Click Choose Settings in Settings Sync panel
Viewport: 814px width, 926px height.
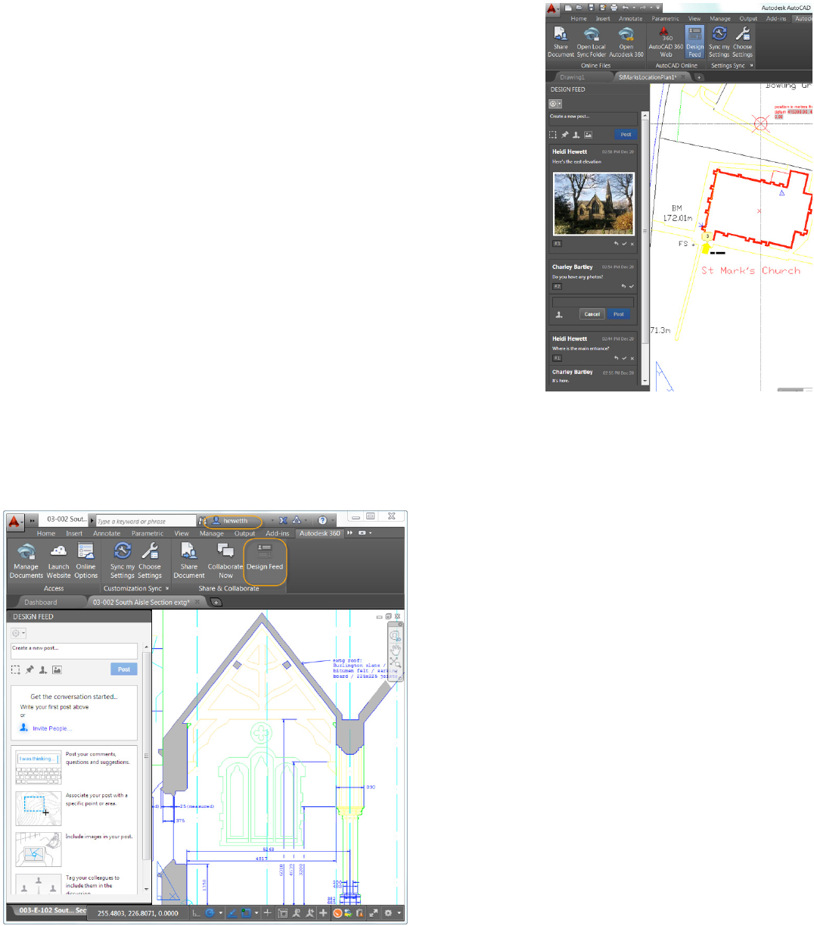pyautogui.click(x=742, y=42)
